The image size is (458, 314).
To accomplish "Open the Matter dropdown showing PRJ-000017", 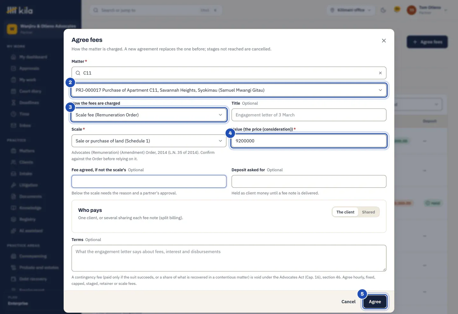I will [x=229, y=90].
